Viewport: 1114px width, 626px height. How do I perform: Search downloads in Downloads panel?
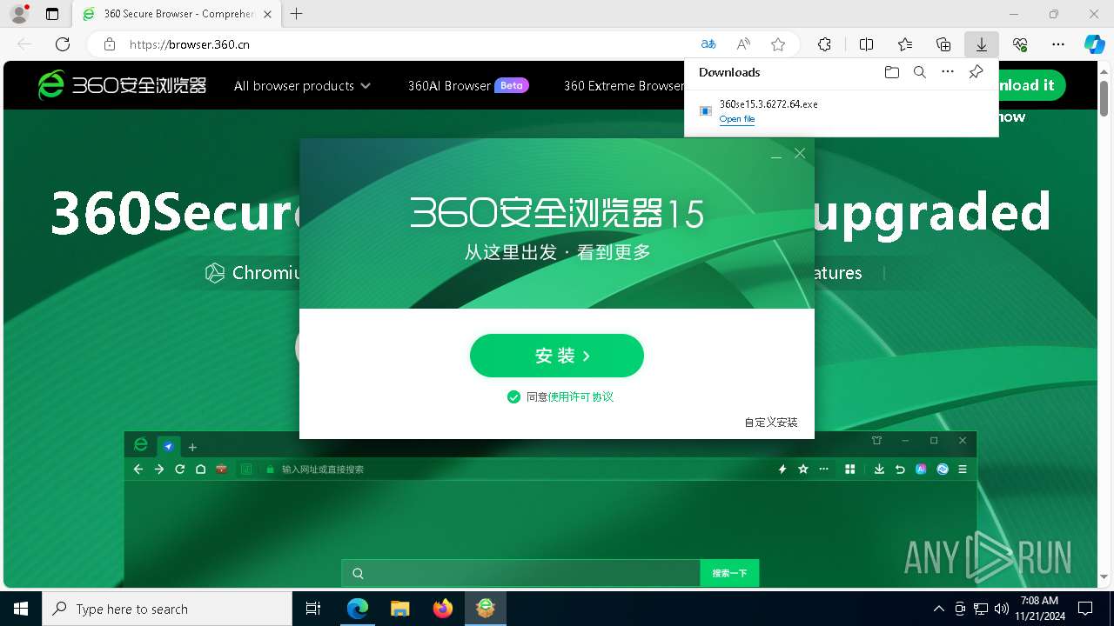(x=919, y=72)
